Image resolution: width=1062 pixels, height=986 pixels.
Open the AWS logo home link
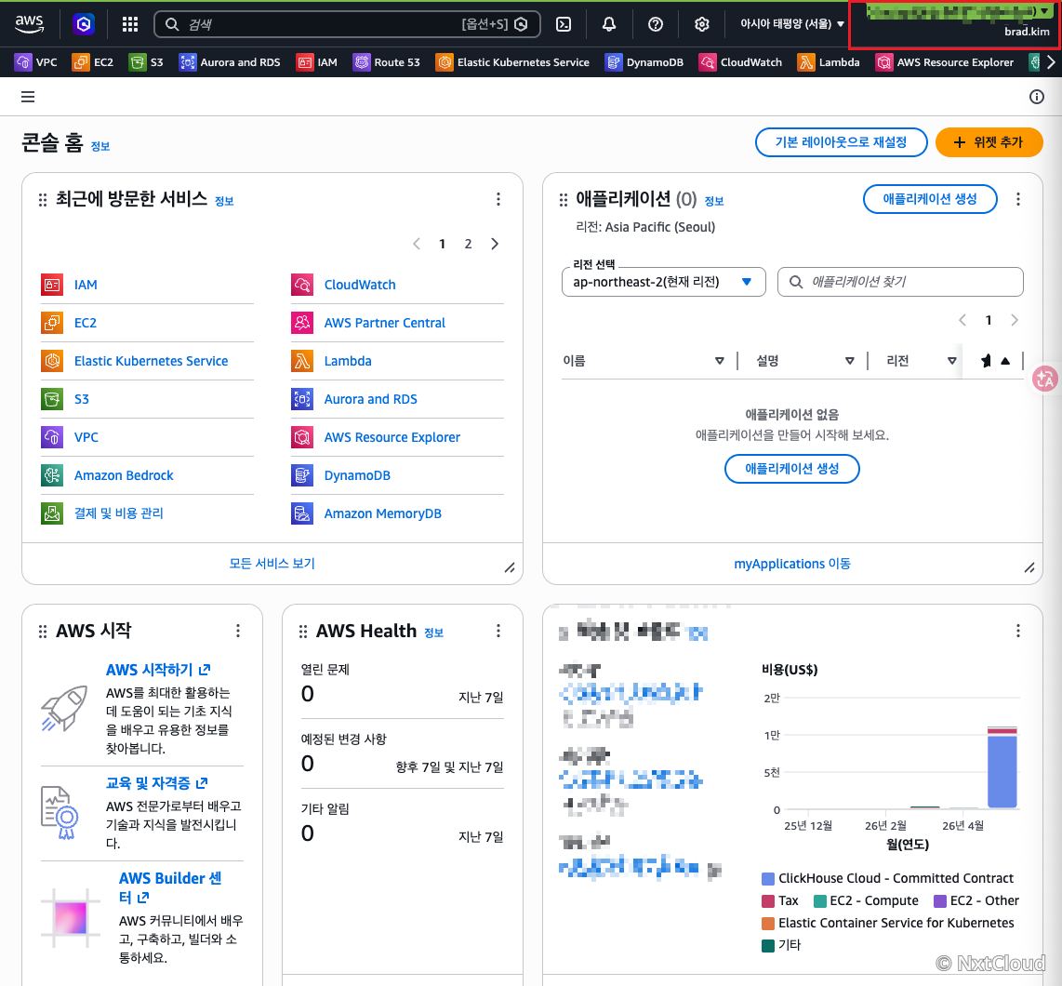click(x=29, y=23)
